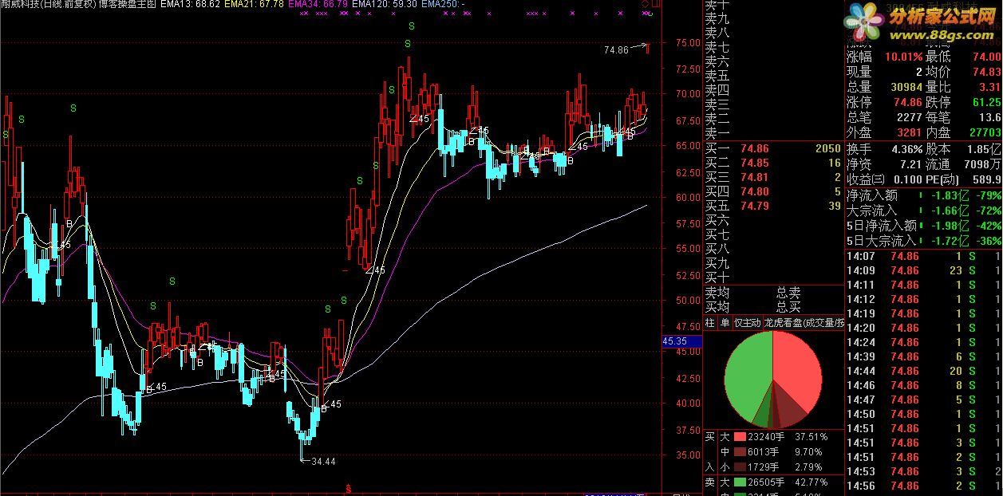Click the red swatch for 23240手
The image size is (1003, 496).
[x=739, y=437]
